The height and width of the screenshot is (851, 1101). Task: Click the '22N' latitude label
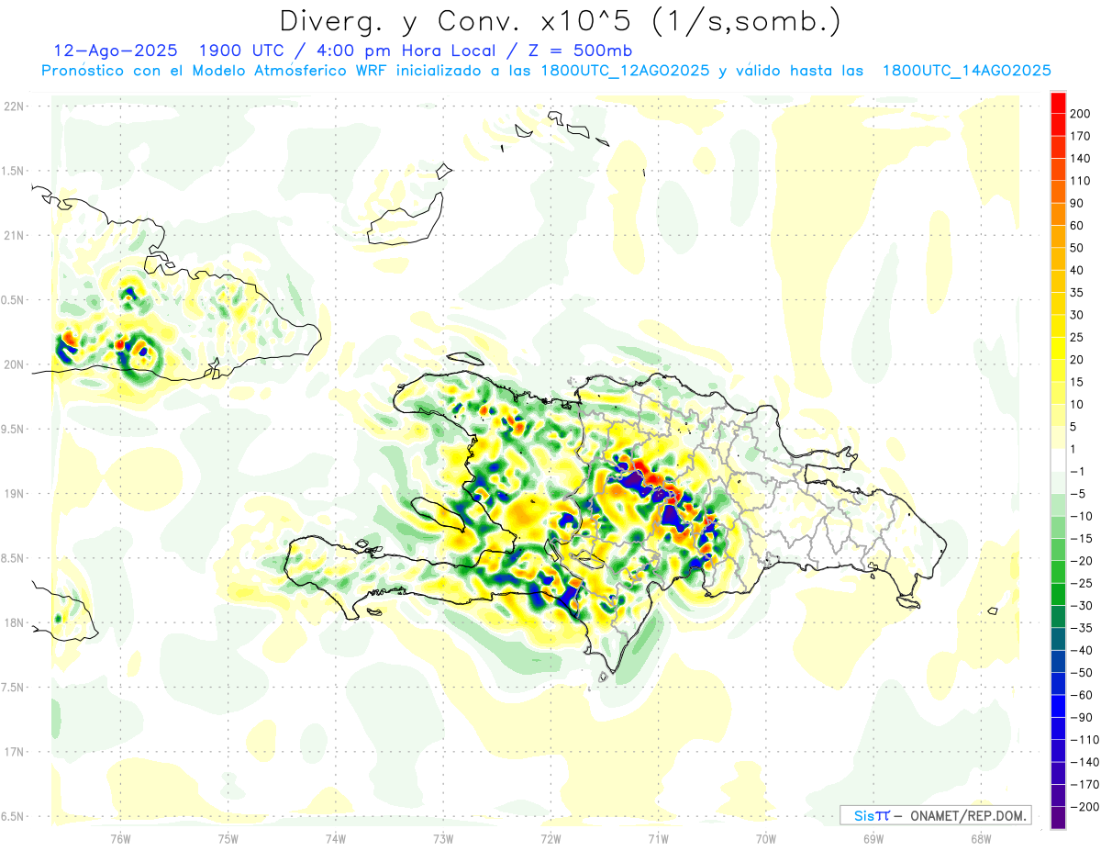(x=13, y=106)
